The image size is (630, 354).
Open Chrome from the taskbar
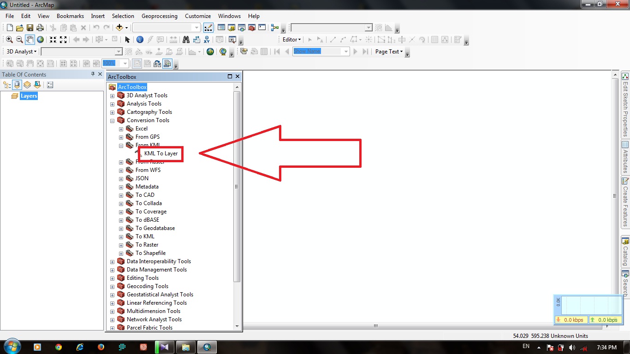[x=59, y=347]
